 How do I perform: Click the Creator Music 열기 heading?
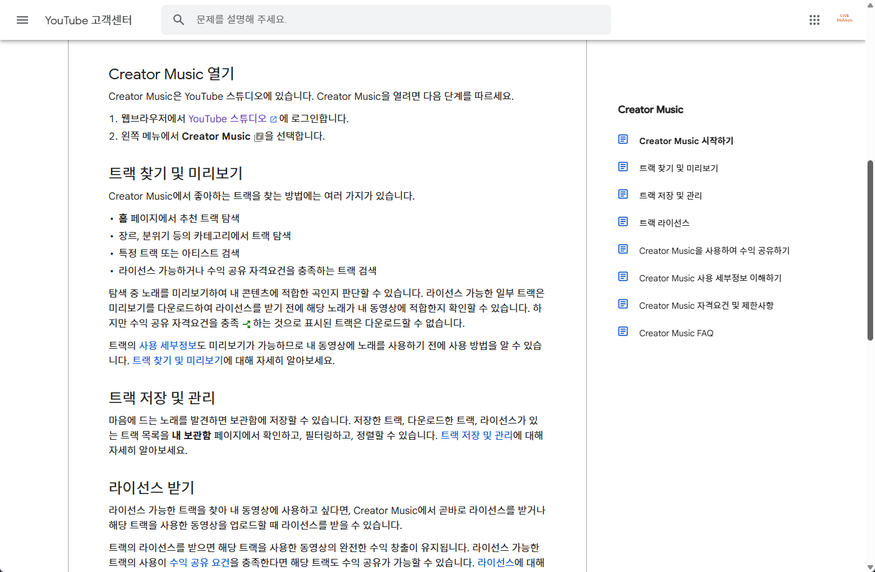(172, 74)
